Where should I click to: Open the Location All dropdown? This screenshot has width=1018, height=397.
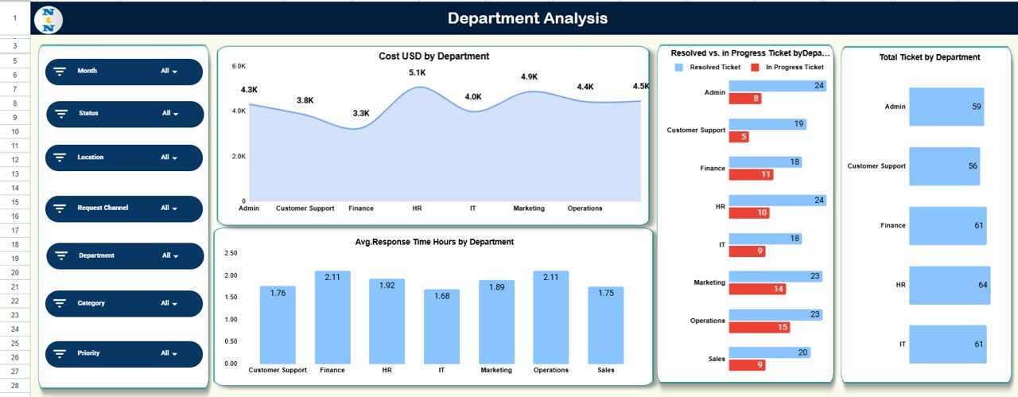point(169,158)
